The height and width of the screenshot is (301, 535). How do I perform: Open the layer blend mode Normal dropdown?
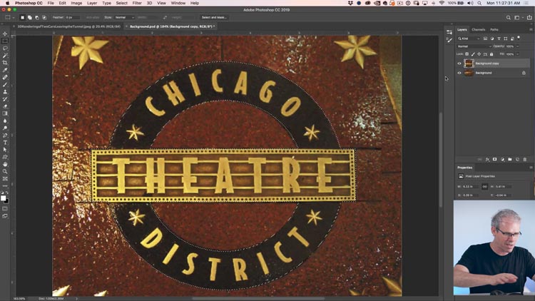pyautogui.click(x=474, y=46)
